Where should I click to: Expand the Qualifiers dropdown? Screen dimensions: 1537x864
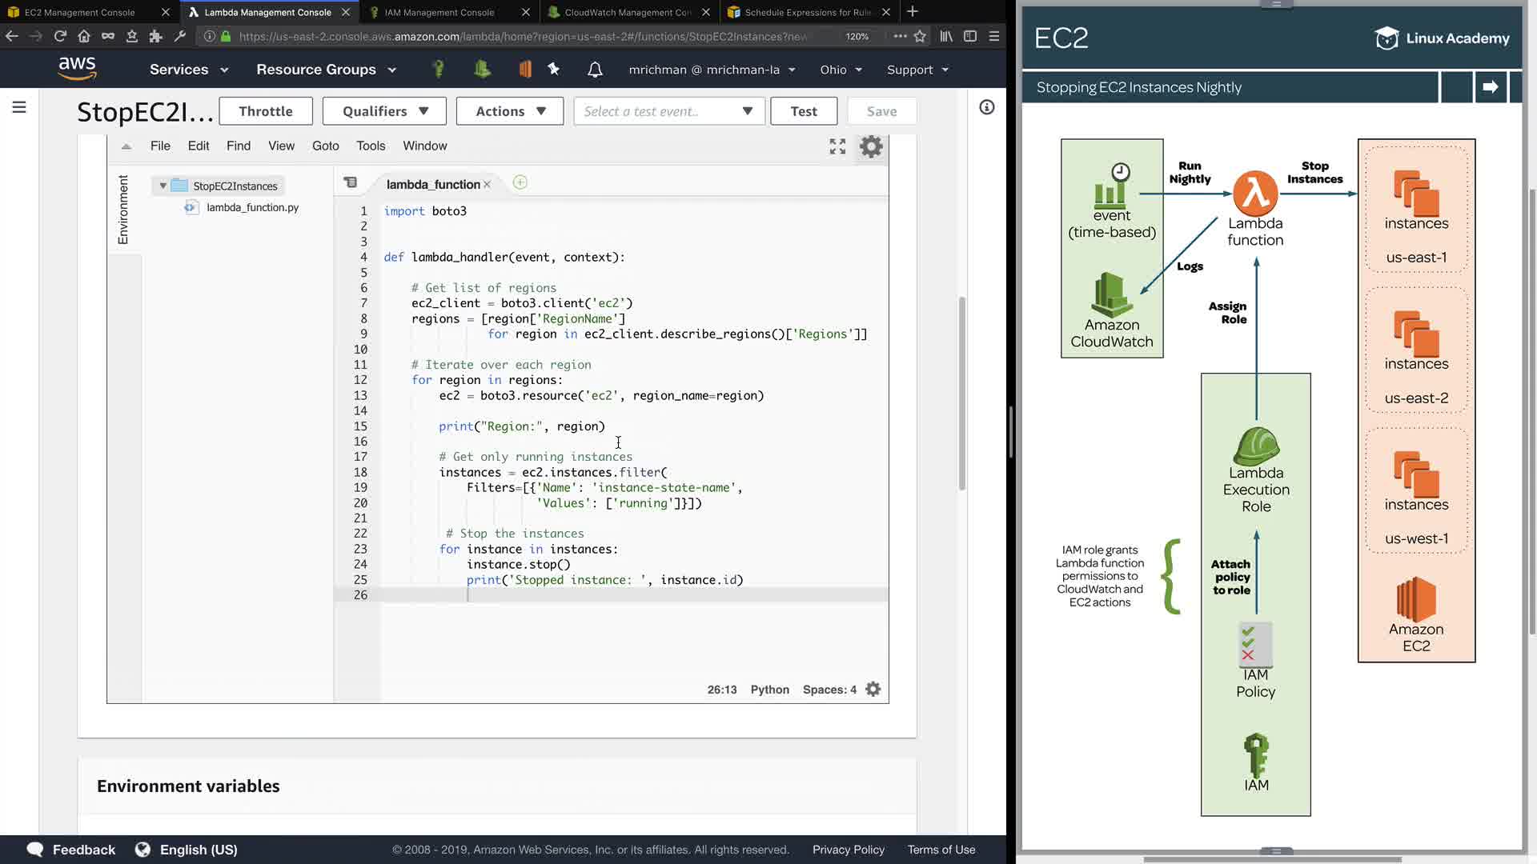(384, 111)
